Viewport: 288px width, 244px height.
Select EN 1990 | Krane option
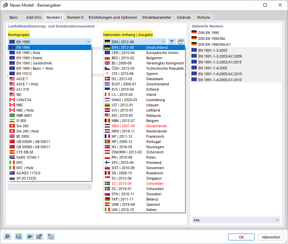(x=50, y=58)
